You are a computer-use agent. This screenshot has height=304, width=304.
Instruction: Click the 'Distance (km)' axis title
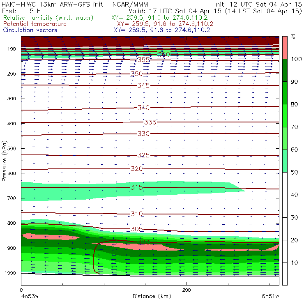coord(152,297)
